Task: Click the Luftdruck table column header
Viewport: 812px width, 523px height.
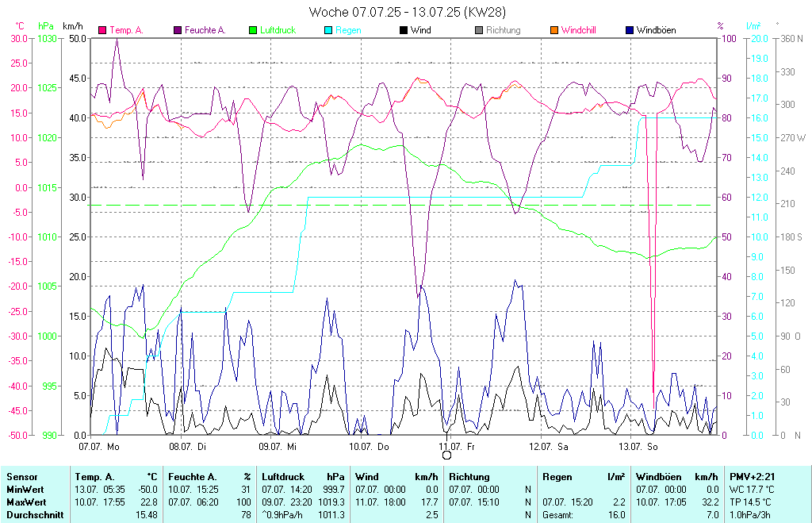Action: [x=283, y=477]
